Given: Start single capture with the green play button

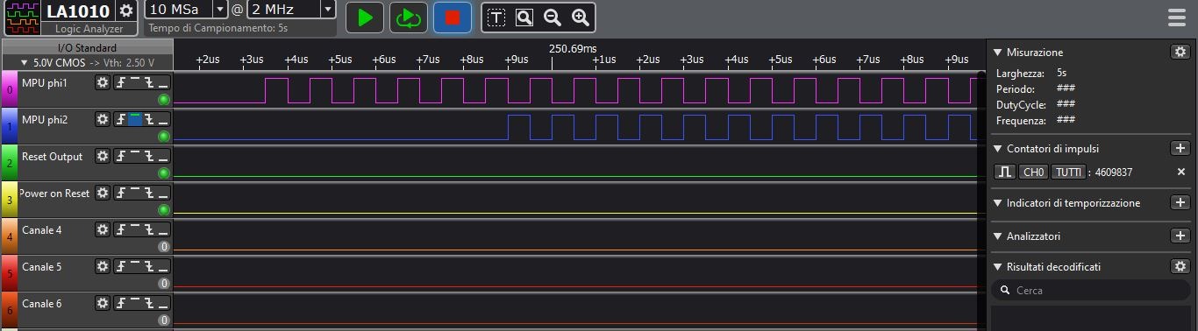Looking at the screenshot, I should coord(364,18).
